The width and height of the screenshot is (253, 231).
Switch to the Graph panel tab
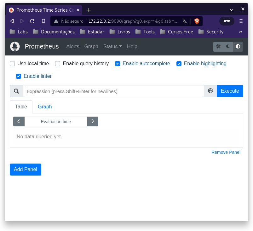45,107
